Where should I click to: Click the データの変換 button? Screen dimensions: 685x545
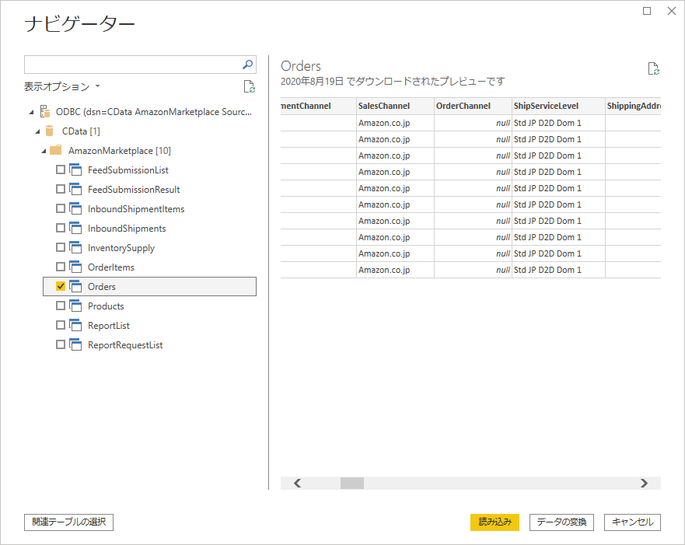[561, 522]
